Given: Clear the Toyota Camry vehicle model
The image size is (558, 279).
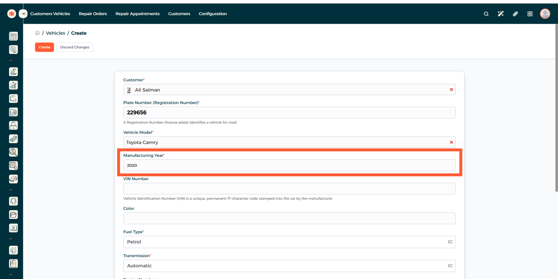Looking at the screenshot, I should click(451, 142).
